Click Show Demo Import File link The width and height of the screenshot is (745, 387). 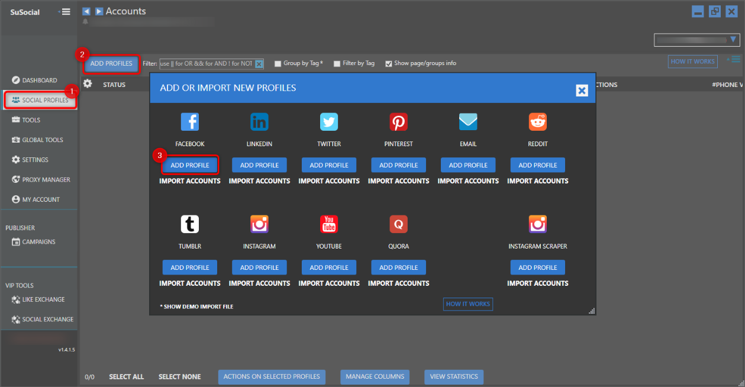[x=196, y=307]
